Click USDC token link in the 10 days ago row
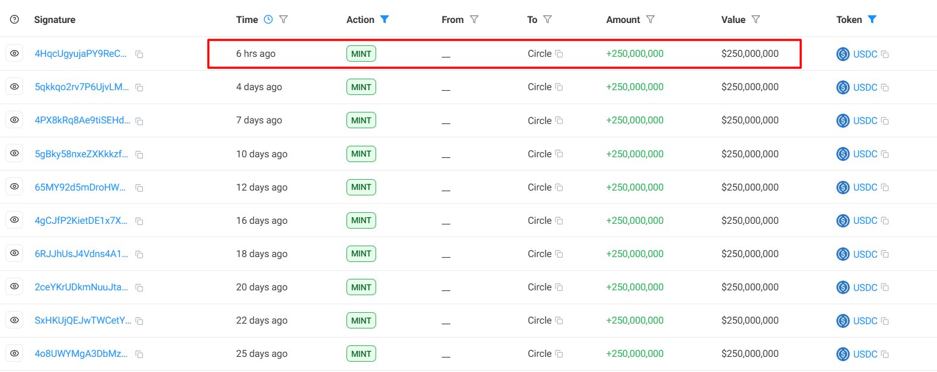 (x=865, y=154)
